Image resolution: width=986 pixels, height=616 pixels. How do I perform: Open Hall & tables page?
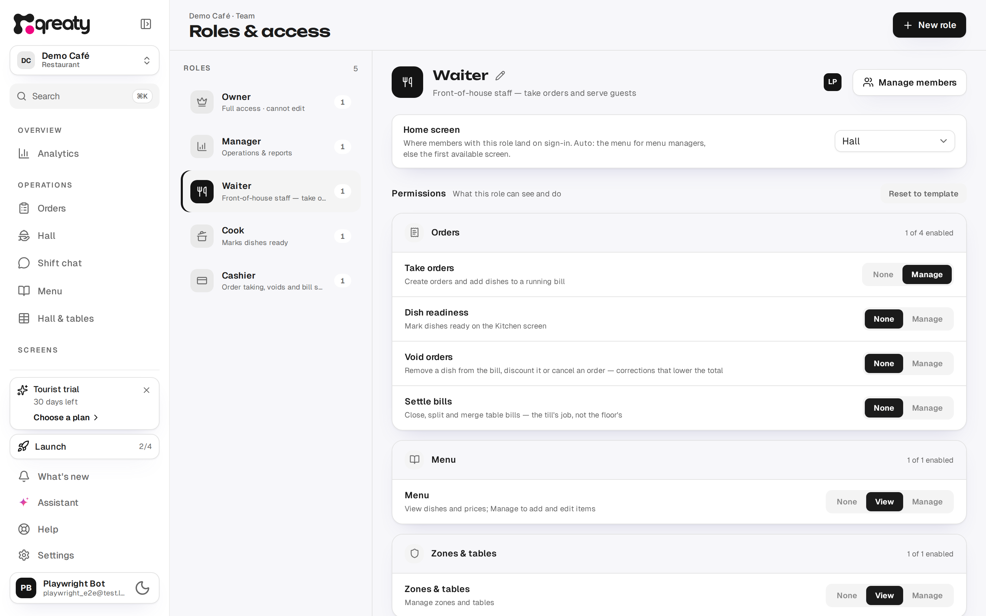84,318
